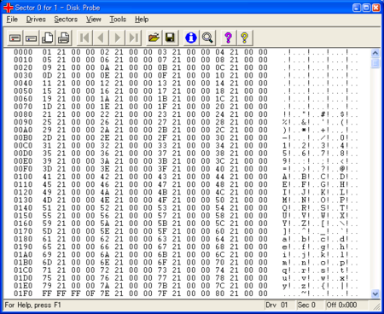Click hex byte 5A in row 0160
The width and height of the screenshot is (384, 314).
(105, 224)
